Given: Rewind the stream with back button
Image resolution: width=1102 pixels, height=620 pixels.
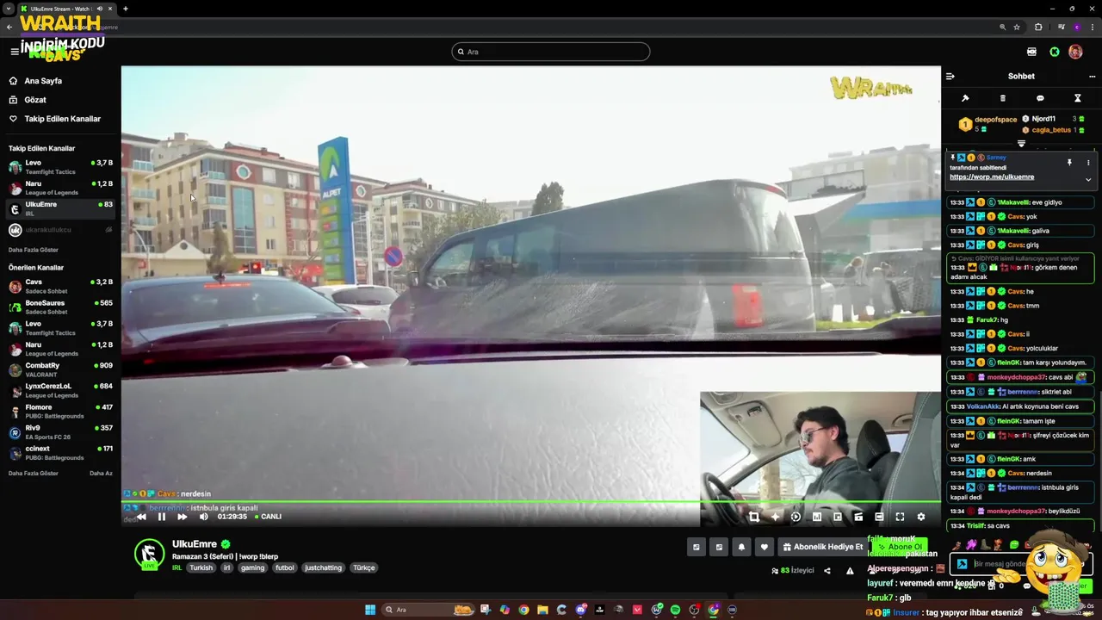Looking at the screenshot, I should (x=141, y=517).
